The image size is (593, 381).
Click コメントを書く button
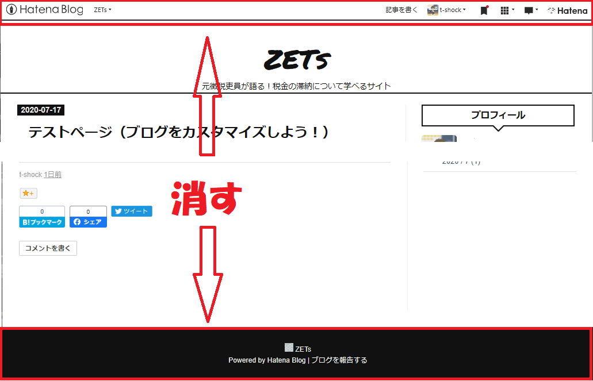[48, 248]
